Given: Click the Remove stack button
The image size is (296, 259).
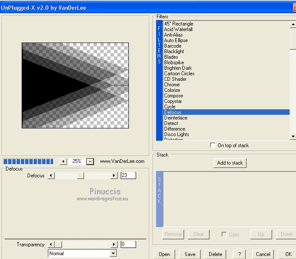Looking at the screenshot, I should (x=173, y=234).
